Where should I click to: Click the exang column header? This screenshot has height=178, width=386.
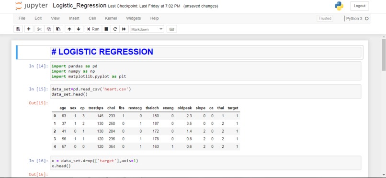(x=168, y=108)
